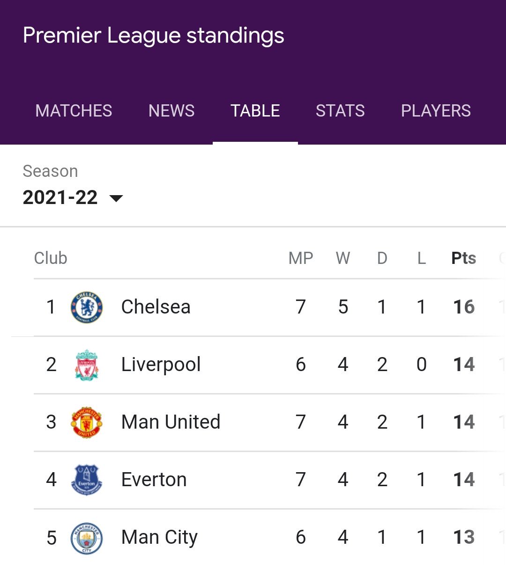
Task: Click the Manchester City crest icon
Action: (x=87, y=538)
